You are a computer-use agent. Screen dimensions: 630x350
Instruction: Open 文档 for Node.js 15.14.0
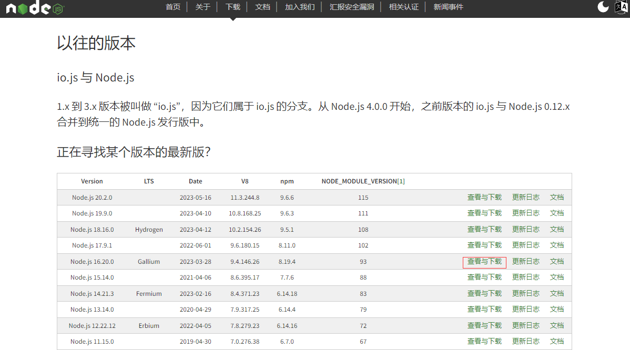coord(557,277)
